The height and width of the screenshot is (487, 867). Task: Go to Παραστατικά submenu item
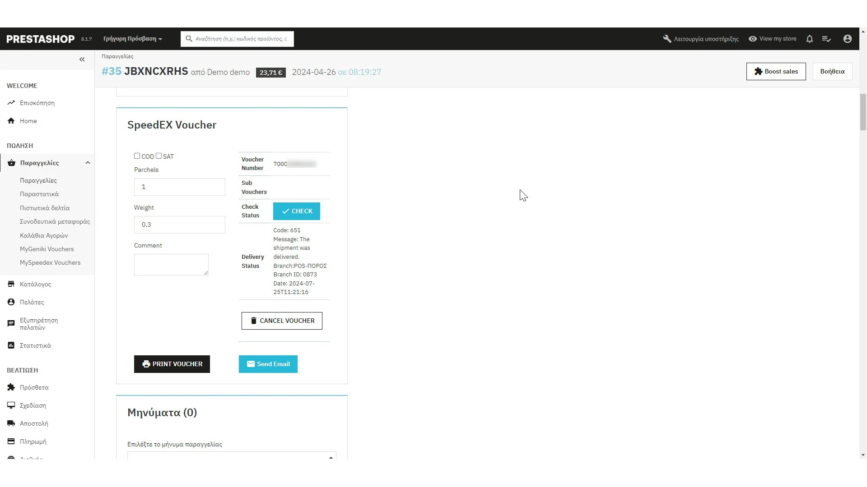(x=39, y=194)
